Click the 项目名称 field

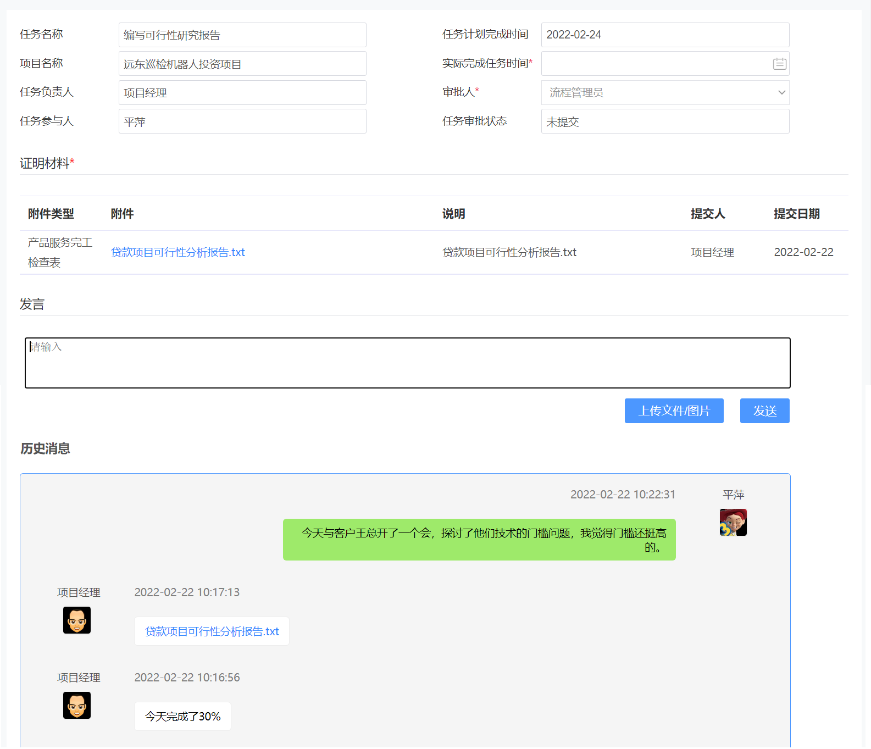pos(242,64)
